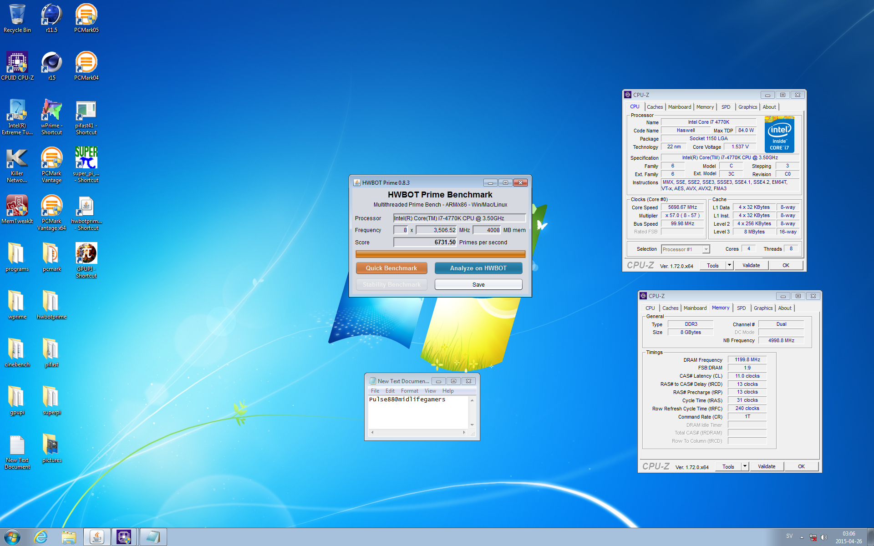Select the PCMark Vantage desktop icon
The image size is (874, 546).
(51, 165)
